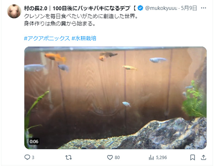
Task: Click the tweet text about クレソン
Action: point(81,20)
